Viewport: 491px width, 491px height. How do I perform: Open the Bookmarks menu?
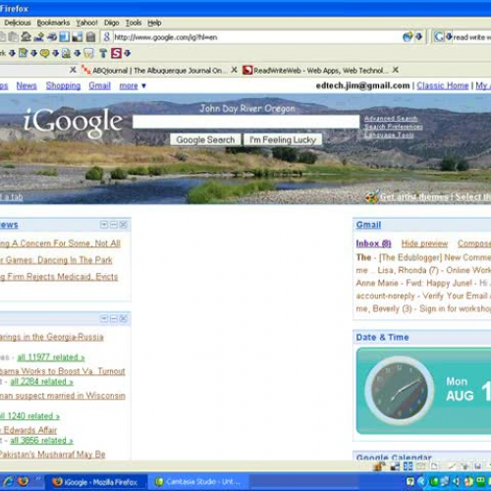click(53, 23)
